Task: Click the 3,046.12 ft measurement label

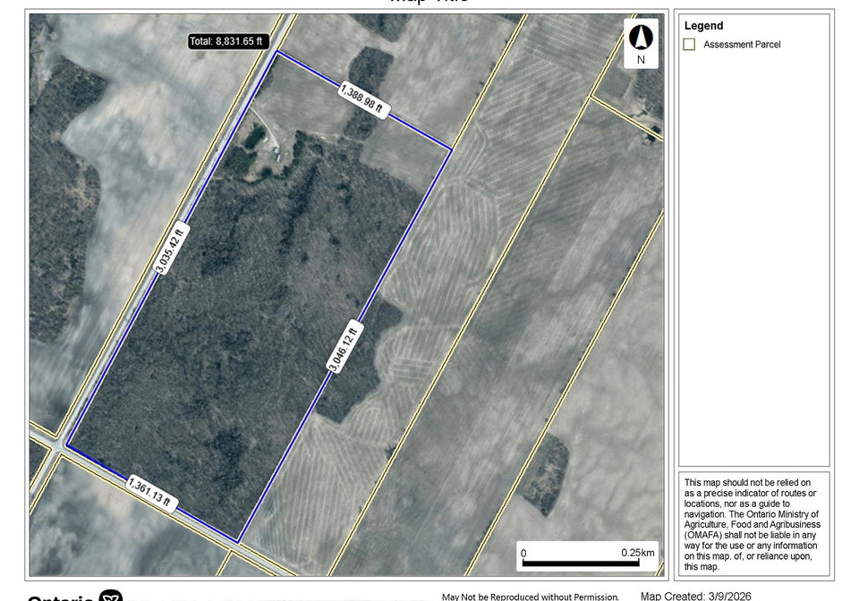Action: [x=344, y=348]
